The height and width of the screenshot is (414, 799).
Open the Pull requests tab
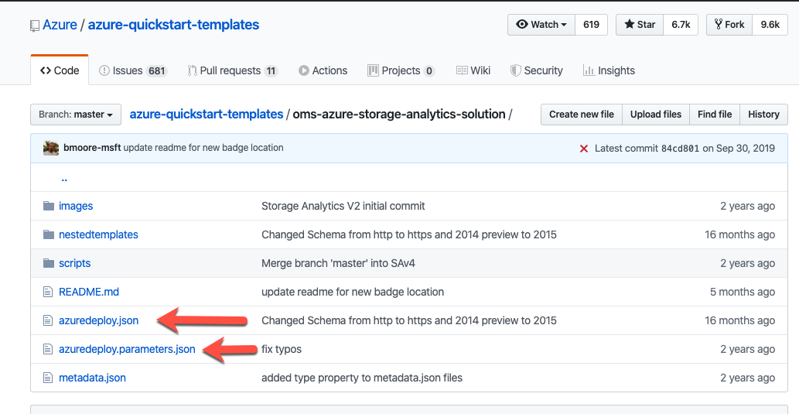(x=232, y=70)
